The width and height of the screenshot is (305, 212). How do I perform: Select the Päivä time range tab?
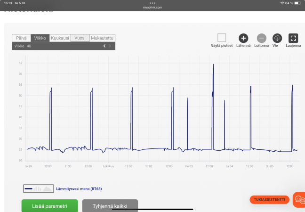(21, 38)
